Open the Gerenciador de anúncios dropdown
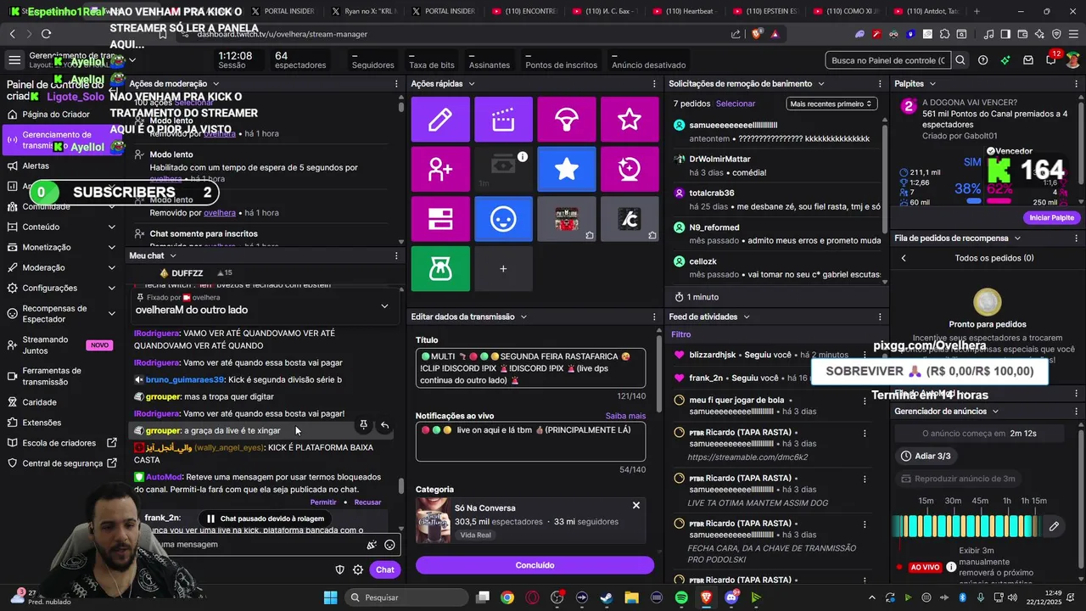The width and height of the screenshot is (1086, 611). pos(995,412)
